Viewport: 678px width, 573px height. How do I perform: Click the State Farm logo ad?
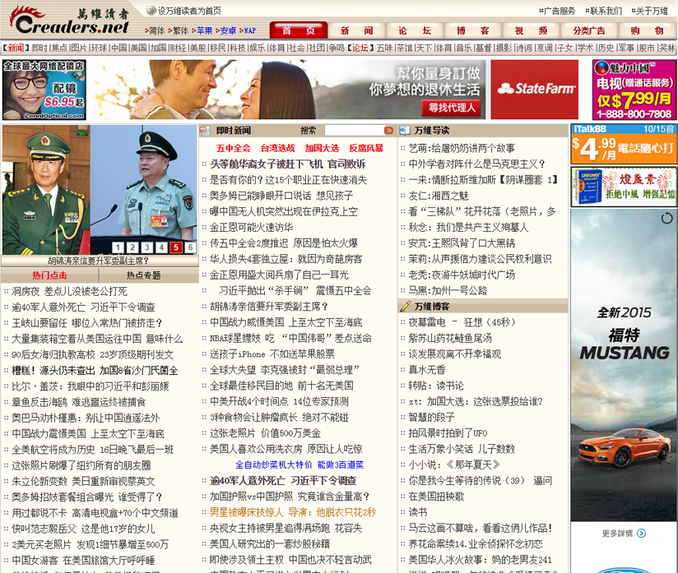pos(535,90)
